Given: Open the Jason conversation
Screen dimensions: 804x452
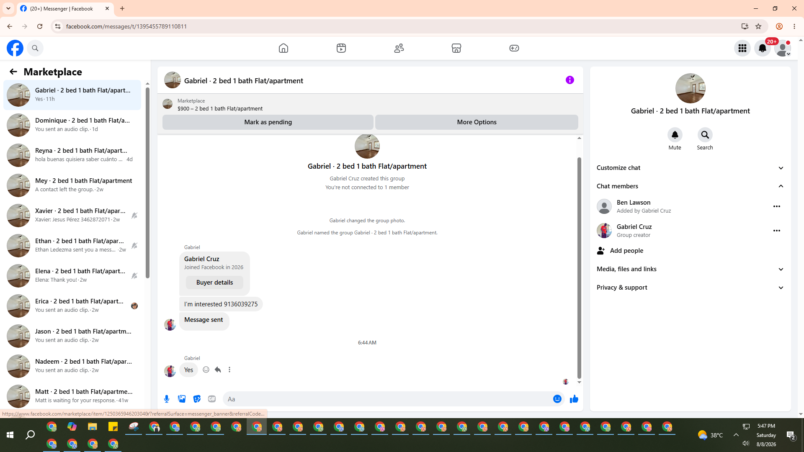Looking at the screenshot, I should pyautogui.click(x=72, y=336).
